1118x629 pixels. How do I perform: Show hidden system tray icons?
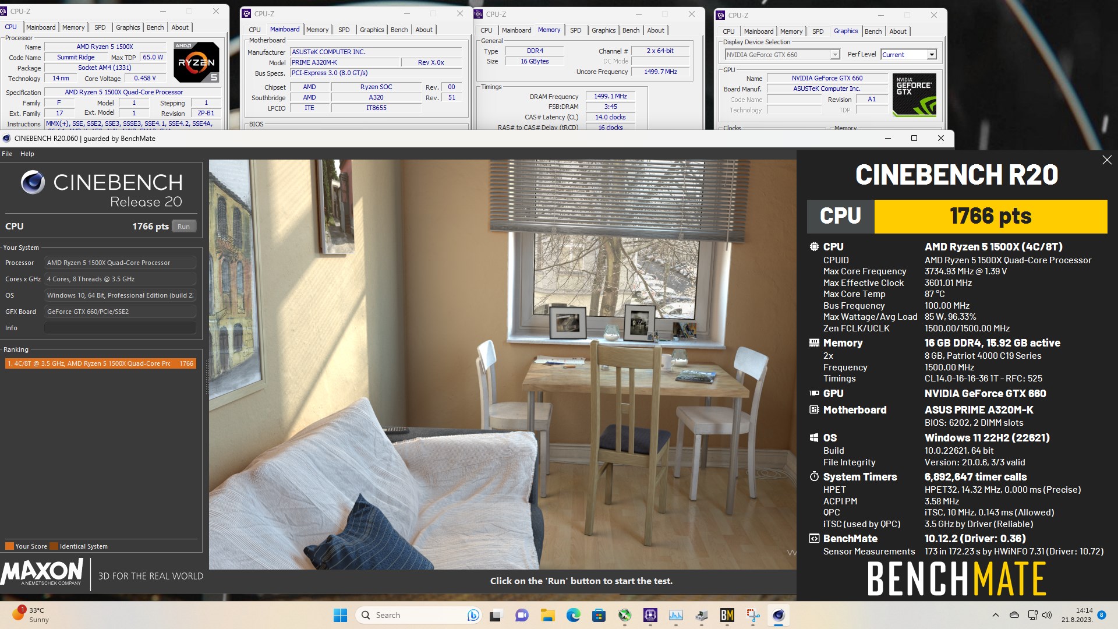[996, 615]
